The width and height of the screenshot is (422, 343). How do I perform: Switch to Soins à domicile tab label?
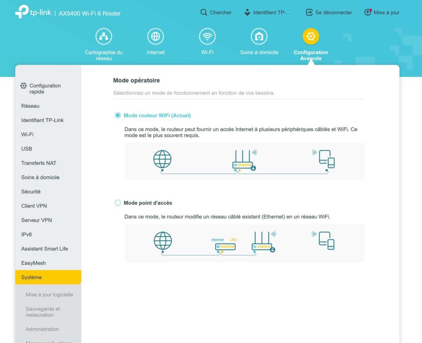[x=259, y=52]
